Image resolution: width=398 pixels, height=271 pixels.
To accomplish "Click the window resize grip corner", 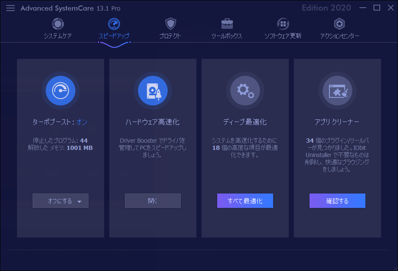I will [x=395, y=268].
